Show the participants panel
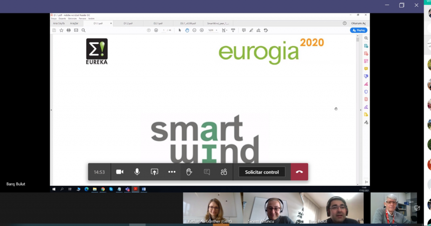 224,172
